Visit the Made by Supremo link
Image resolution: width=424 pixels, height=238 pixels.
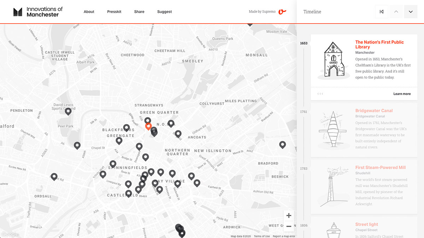click(x=262, y=12)
